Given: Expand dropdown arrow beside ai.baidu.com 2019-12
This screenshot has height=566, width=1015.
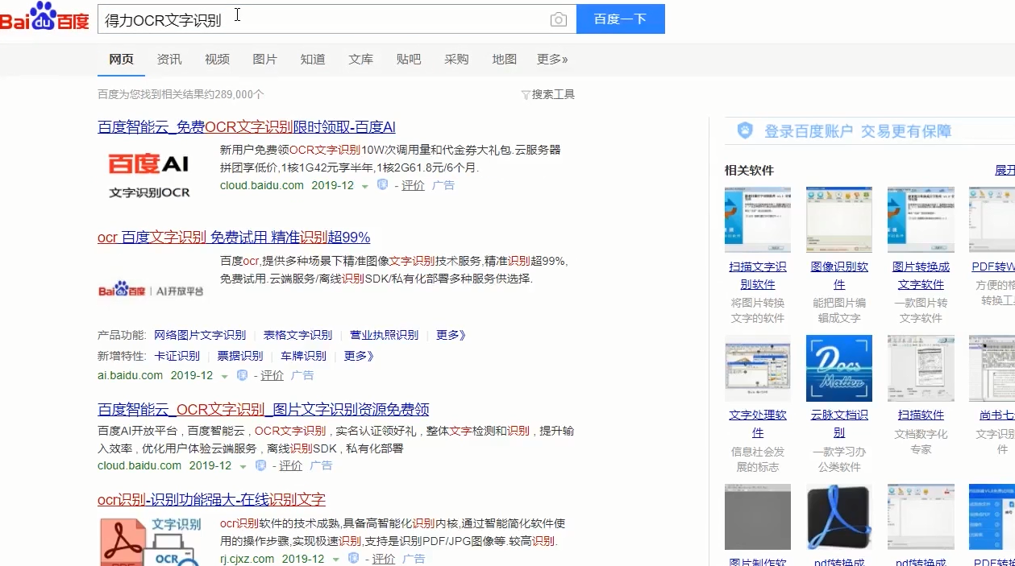Looking at the screenshot, I should (x=223, y=377).
